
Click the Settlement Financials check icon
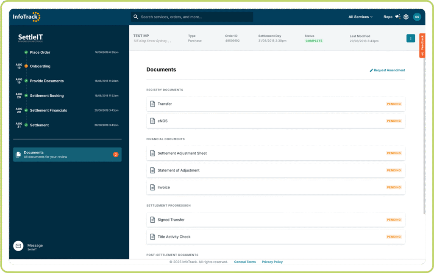coord(26,110)
